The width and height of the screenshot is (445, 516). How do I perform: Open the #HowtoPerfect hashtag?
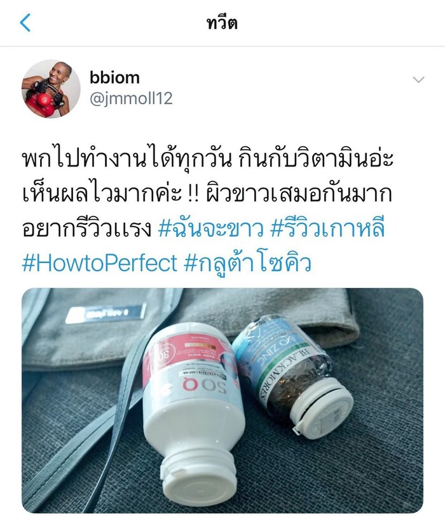click(x=100, y=262)
